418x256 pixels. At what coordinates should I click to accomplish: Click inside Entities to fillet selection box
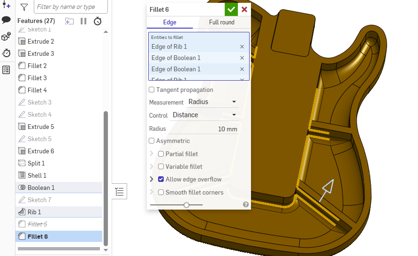pos(199,56)
